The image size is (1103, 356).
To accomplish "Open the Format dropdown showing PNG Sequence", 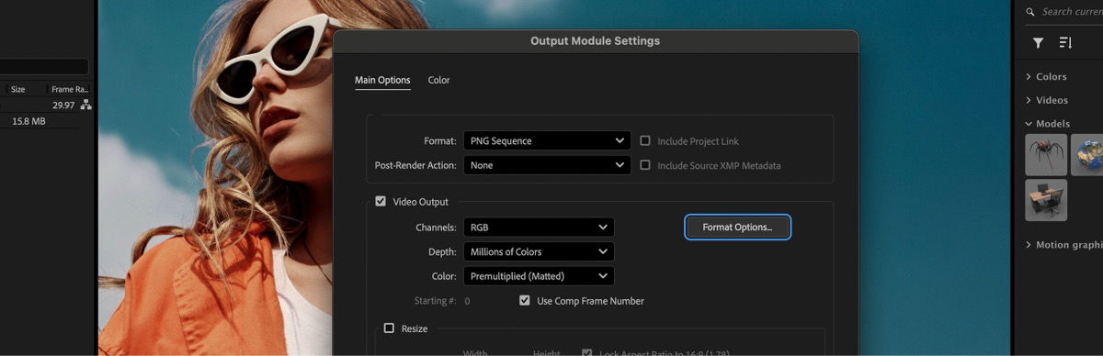I will point(547,141).
